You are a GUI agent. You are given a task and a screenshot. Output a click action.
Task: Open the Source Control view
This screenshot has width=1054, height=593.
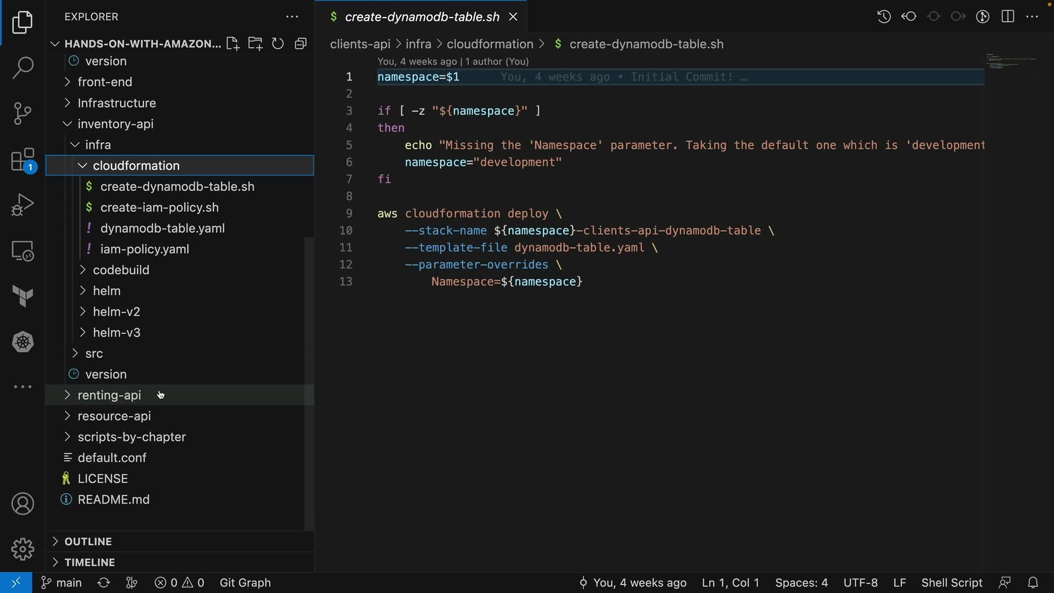23,114
